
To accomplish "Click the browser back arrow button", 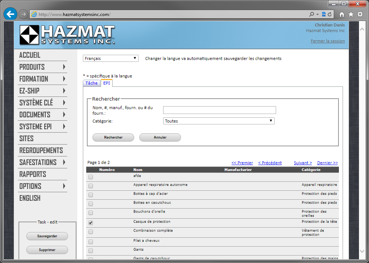I will click(x=10, y=14).
